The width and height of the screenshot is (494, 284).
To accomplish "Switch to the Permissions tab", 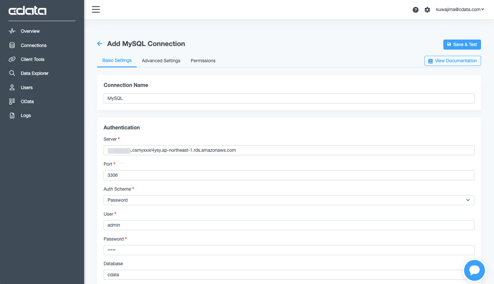I will pos(203,61).
